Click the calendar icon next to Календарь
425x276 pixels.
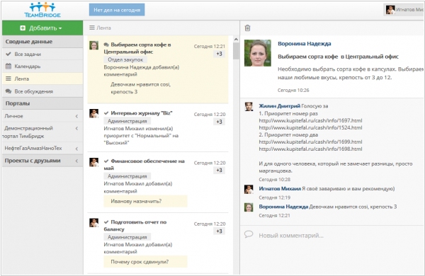8,66
